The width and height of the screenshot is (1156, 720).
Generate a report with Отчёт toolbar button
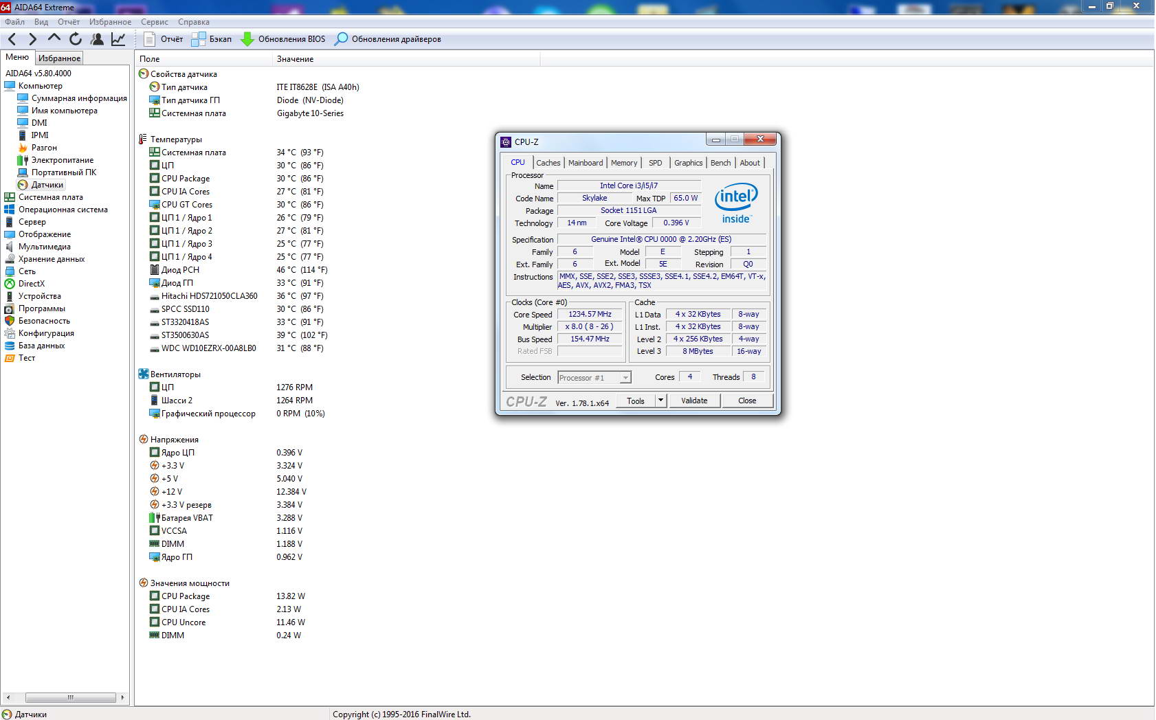pos(164,39)
